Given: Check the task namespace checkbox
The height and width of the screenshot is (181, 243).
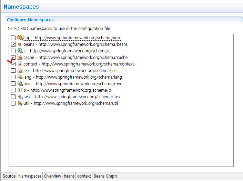Looking at the screenshot, I should coord(13,97).
